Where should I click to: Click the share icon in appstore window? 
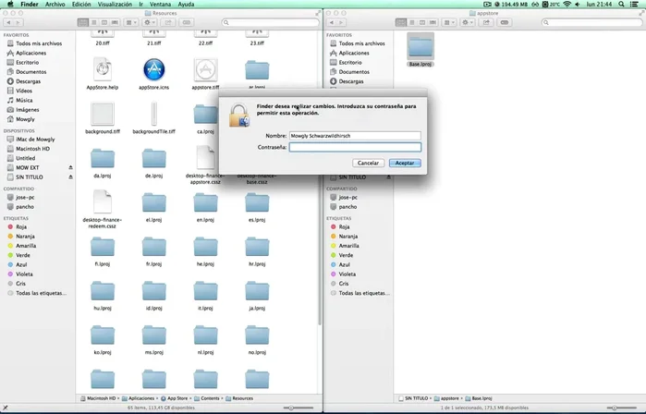pos(486,23)
